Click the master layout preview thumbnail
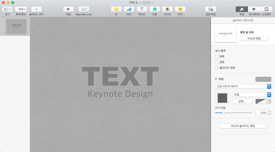275x152 pixels. click(x=225, y=34)
